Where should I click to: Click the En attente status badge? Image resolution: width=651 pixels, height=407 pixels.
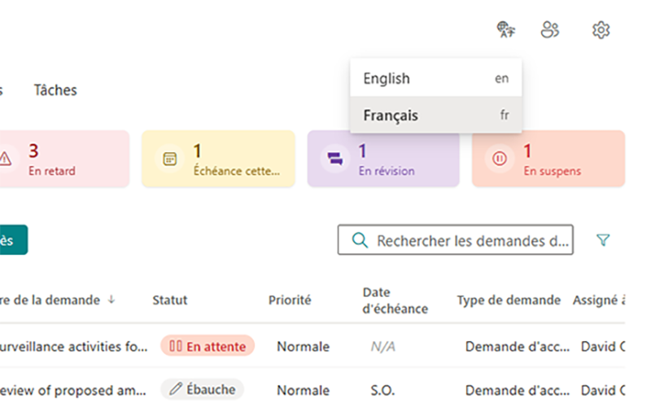pyautogui.click(x=208, y=346)
